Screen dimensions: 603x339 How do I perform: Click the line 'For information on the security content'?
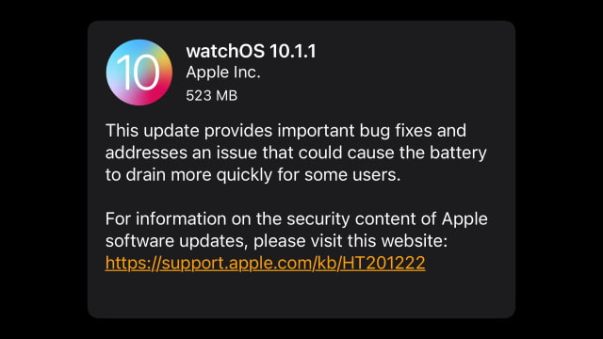point(297,219)
